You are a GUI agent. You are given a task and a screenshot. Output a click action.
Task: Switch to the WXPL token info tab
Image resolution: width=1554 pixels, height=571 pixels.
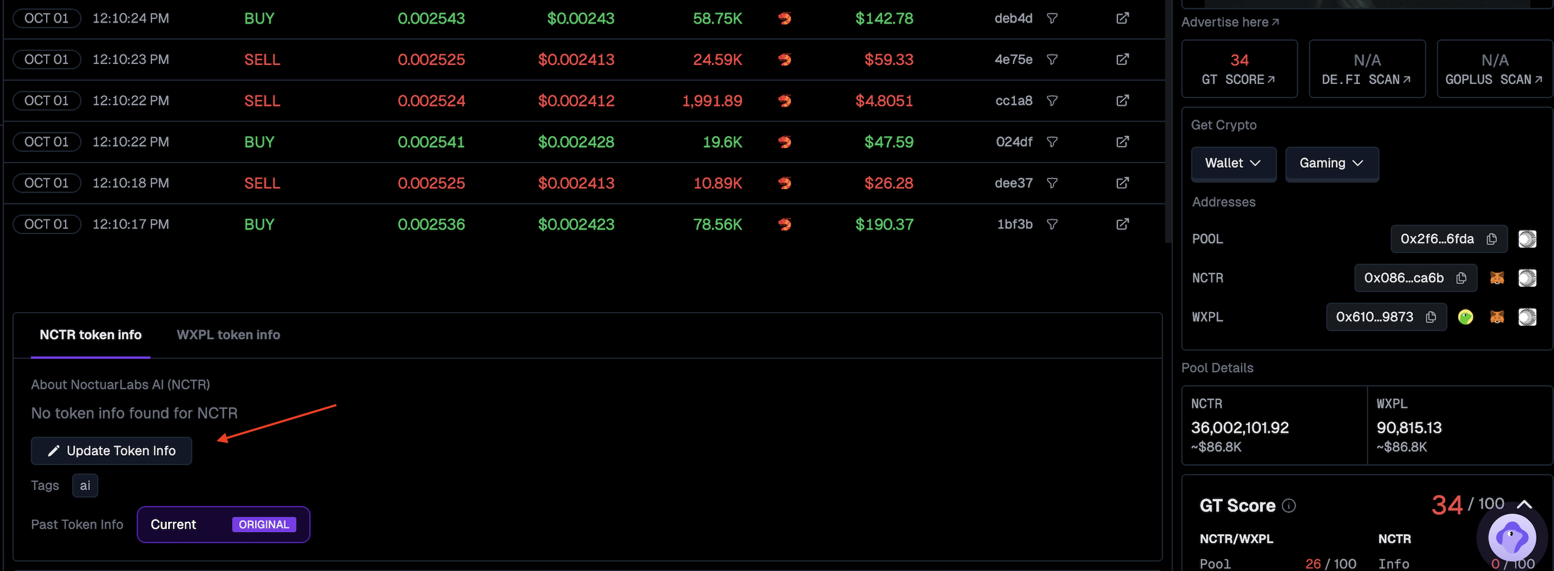228,335
